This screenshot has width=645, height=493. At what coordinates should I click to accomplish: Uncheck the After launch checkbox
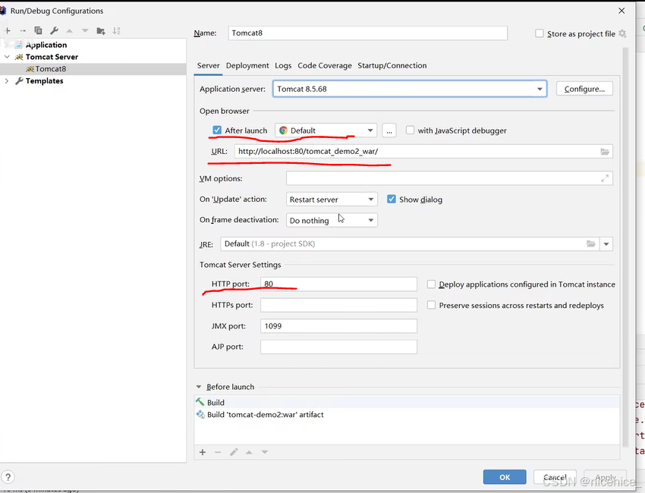[217, 130]
